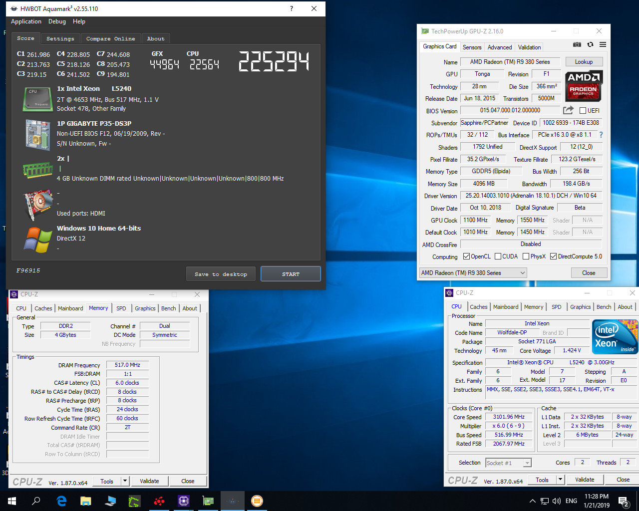Toggle the DirectCompute 5.0 checkbox
Screen dimensions: 639x511
[x=553, y=256]
